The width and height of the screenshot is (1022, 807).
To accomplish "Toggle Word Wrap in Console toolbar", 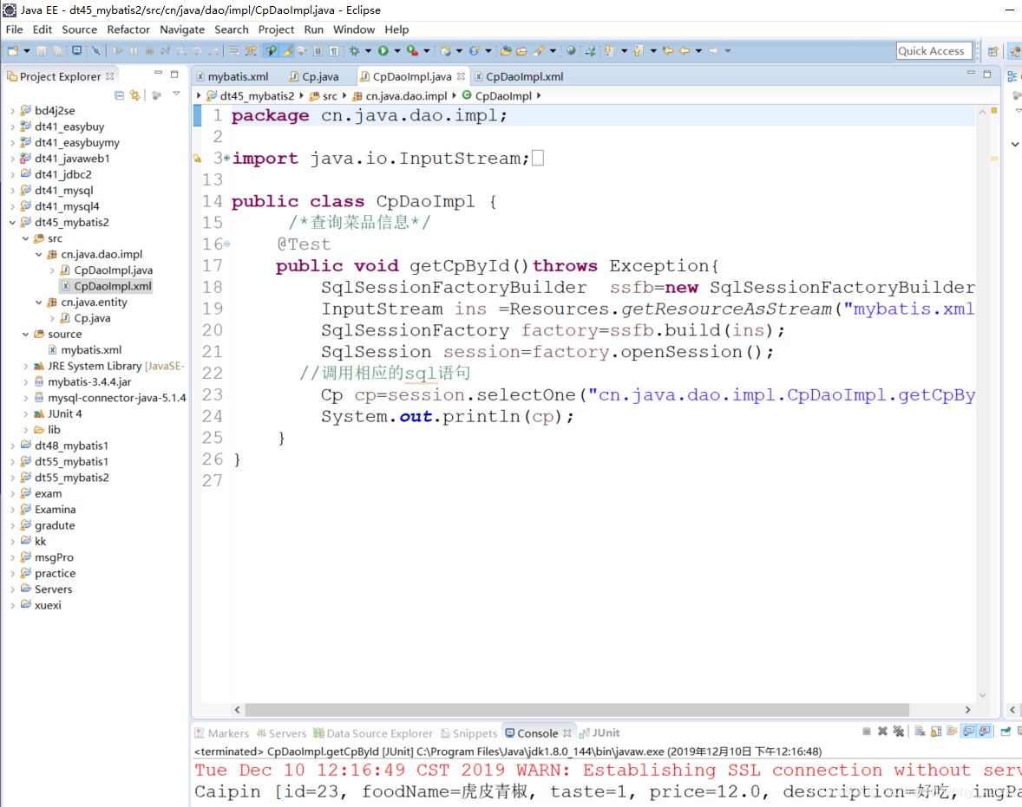I will pyautogui.click(x=952, y=732).
